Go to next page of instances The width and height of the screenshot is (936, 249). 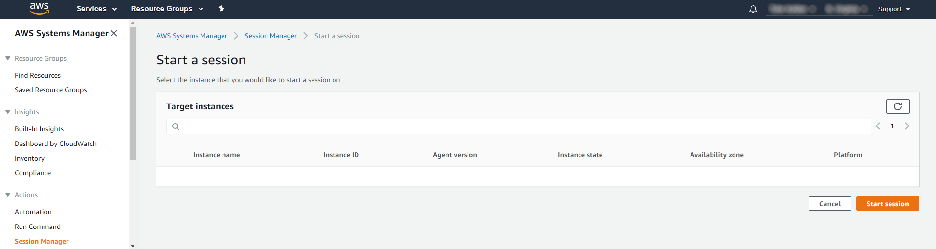click(x=907, y=126)
